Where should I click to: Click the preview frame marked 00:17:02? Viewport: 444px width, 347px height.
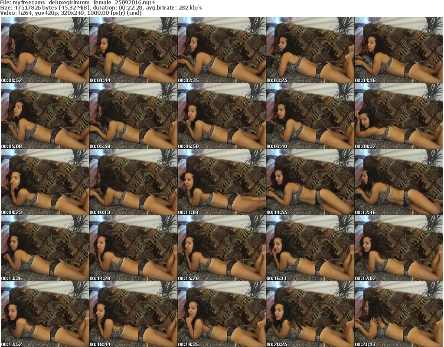[x=398, y=248]
